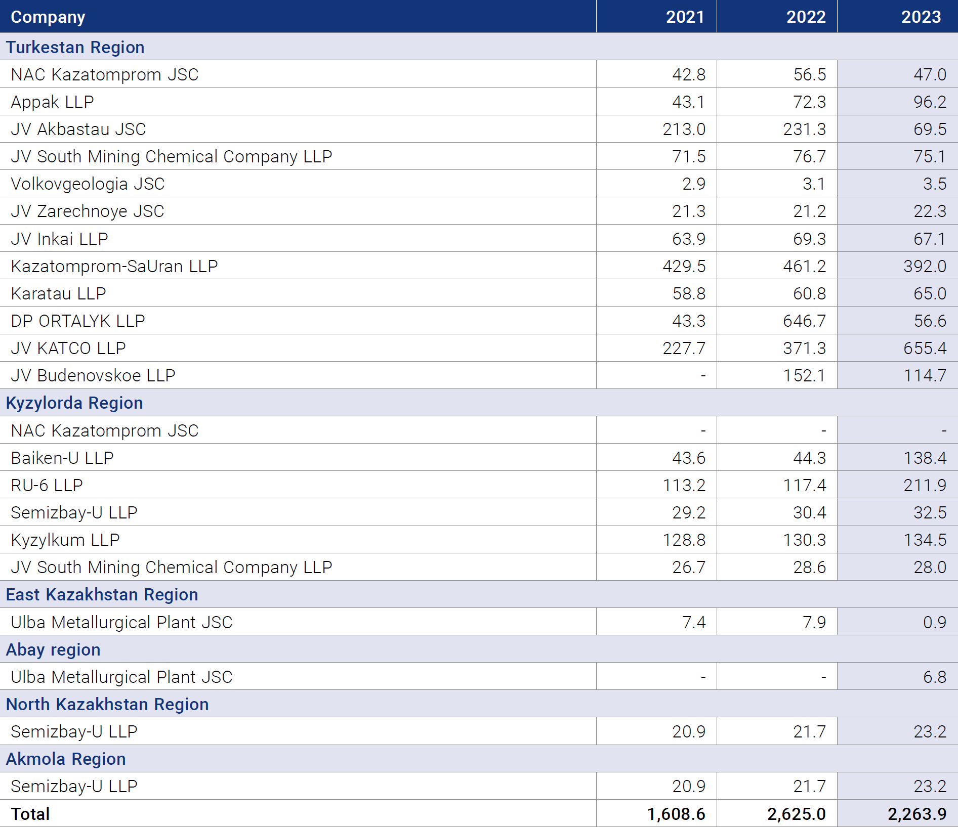This screenshot has height=827, width=958.
Task: Select DP ORTALYK 2022 value 646.7
Action: (805, 321)
